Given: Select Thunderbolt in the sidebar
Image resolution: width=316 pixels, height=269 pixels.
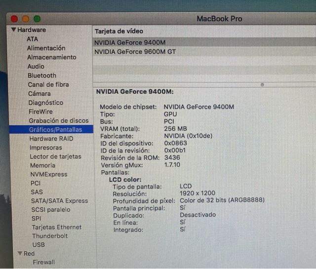Looking at the screenshot, I should tap(50, 236).
